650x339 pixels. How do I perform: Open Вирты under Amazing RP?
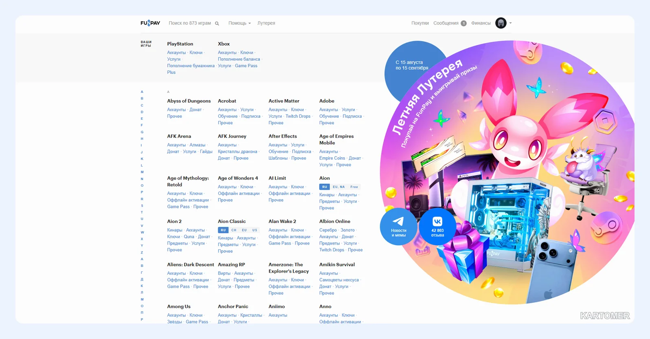tap(224, 273)
